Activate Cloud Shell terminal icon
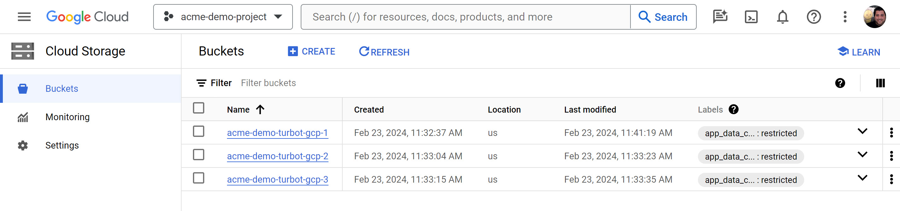900x211 pixels. coord(751,17)
